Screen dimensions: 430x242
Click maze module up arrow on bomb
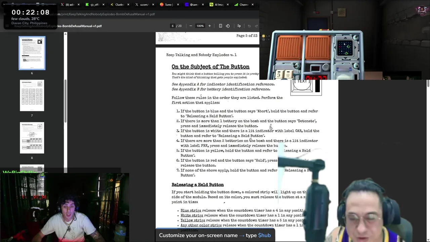[345, 38]
